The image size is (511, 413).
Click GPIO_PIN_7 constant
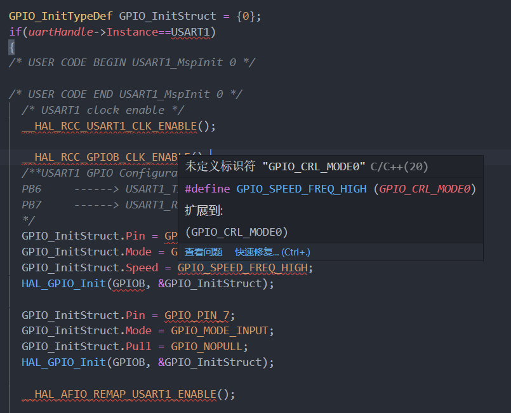(197, 315)
